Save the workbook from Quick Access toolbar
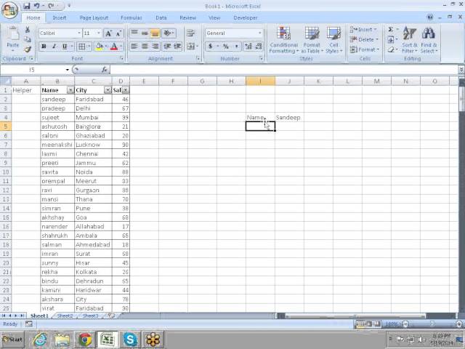This screenshot has width=465, height=349. pyautogui.click(x=27, y=6)
